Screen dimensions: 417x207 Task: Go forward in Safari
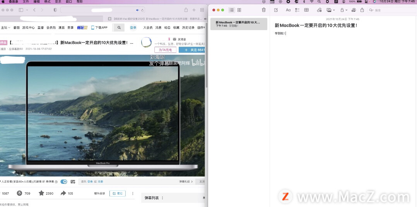click(x=42, y=10)
